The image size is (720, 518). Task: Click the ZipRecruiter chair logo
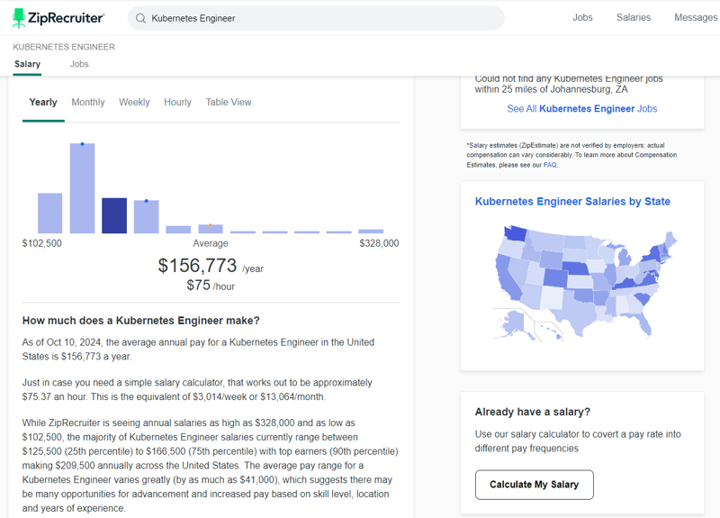click(18, 18)
